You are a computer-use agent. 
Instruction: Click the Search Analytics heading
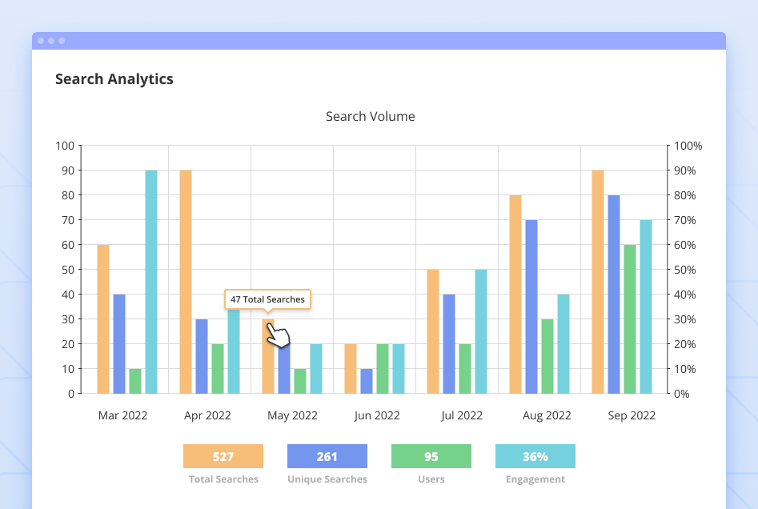pos(114,78)
